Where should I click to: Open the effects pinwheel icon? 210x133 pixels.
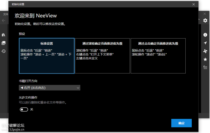coord(205,51)
